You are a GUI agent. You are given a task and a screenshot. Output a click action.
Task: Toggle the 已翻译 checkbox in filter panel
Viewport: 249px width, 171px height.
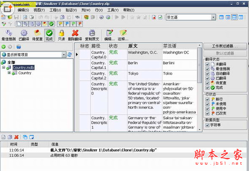coord(207,78)
